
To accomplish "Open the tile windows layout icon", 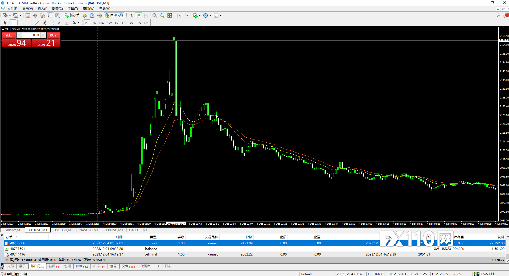I will point(170,15).
